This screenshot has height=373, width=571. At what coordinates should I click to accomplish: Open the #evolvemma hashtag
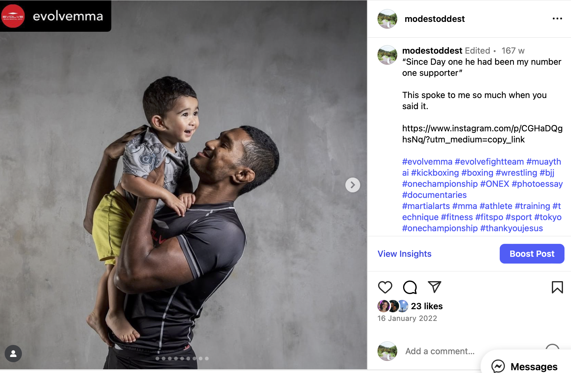(x=427, y=162)
